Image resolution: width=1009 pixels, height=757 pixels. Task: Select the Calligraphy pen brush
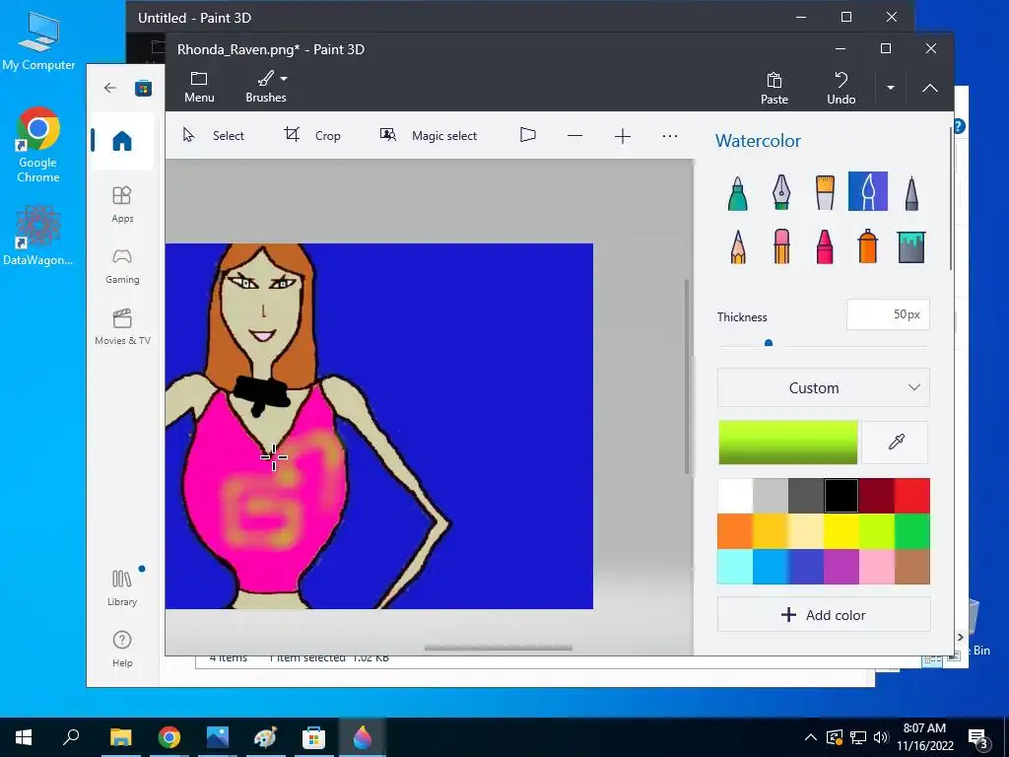[781, 192]
